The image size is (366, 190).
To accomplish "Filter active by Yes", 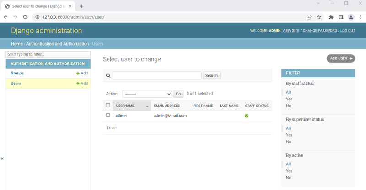I will (289, 171).
